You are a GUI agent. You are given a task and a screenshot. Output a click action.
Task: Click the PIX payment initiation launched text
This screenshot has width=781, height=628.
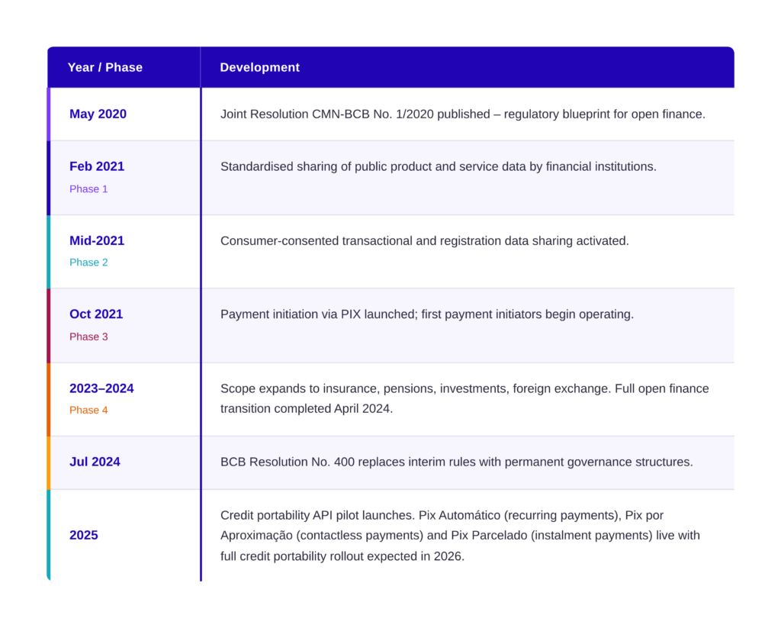click(x=426, y=314)
